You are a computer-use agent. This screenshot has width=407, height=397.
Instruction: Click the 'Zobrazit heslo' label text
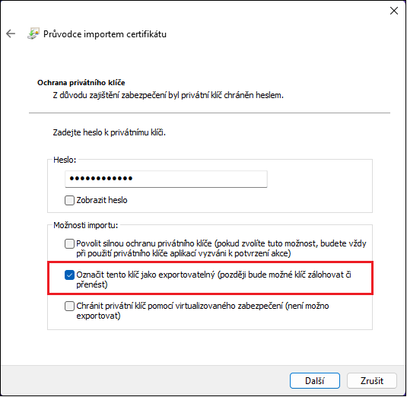102,200
